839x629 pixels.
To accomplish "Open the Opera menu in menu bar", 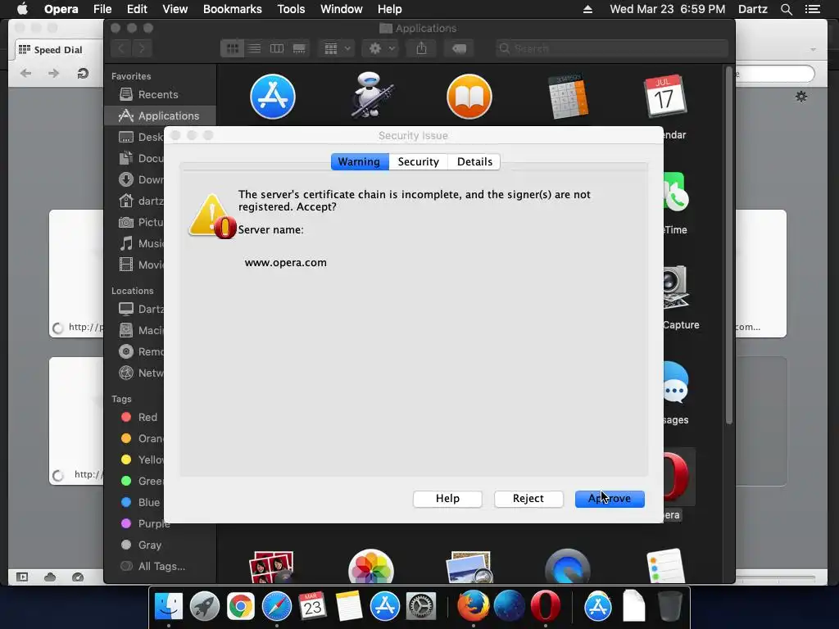I will click(61, 9).
